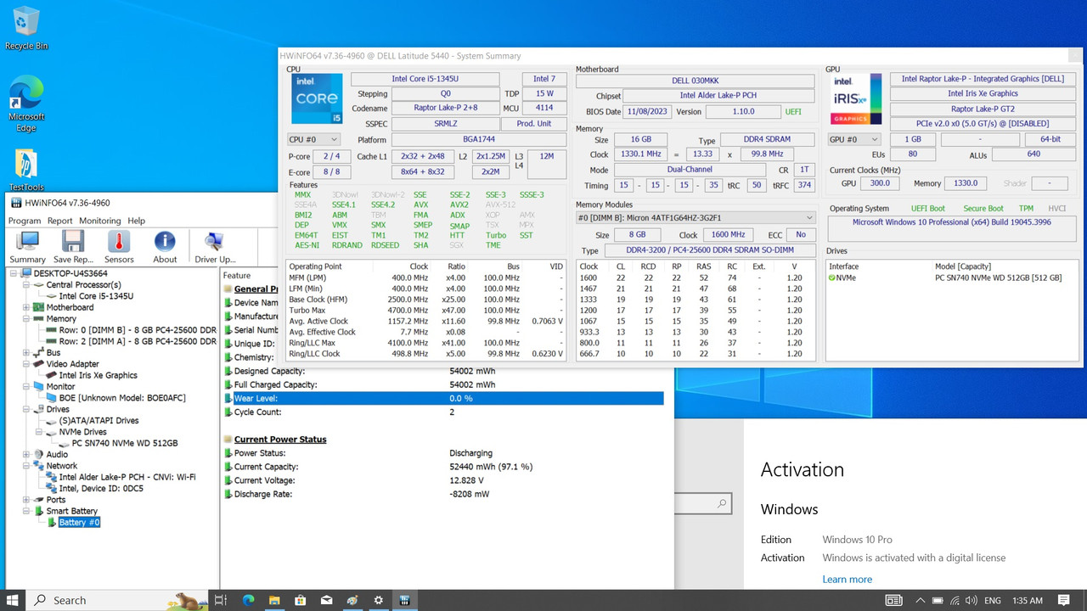This screenshot has height=611, width=1087.
Task: Open TestTools HP desktop icon
Action: (26, 171)
